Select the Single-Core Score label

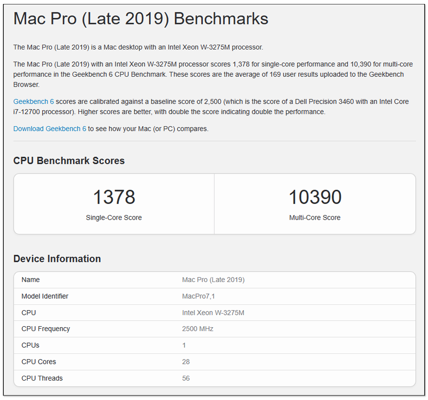pos(114,218)
